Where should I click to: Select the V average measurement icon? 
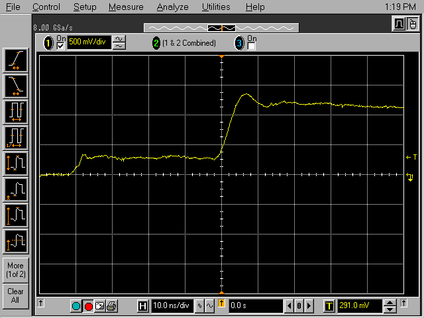[x=16, y=241]
